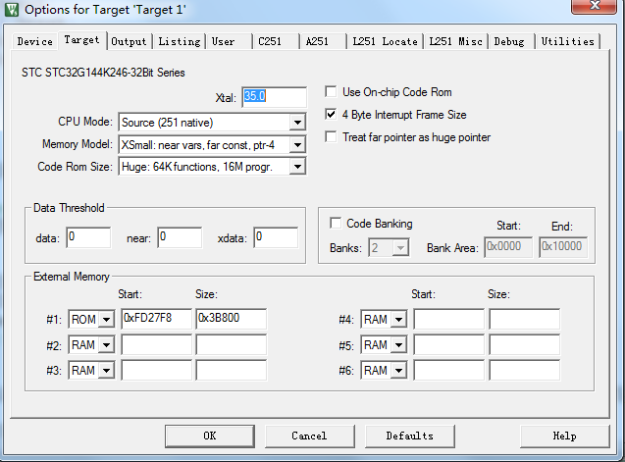Click the memory #5 Size field
The height and width of the screenshot is (462, 625).
point(525,344)
